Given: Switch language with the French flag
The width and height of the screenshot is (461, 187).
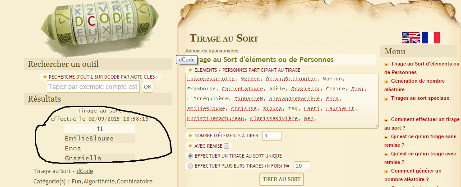Looking at the screenshot, I should click(x=430, y=37).
